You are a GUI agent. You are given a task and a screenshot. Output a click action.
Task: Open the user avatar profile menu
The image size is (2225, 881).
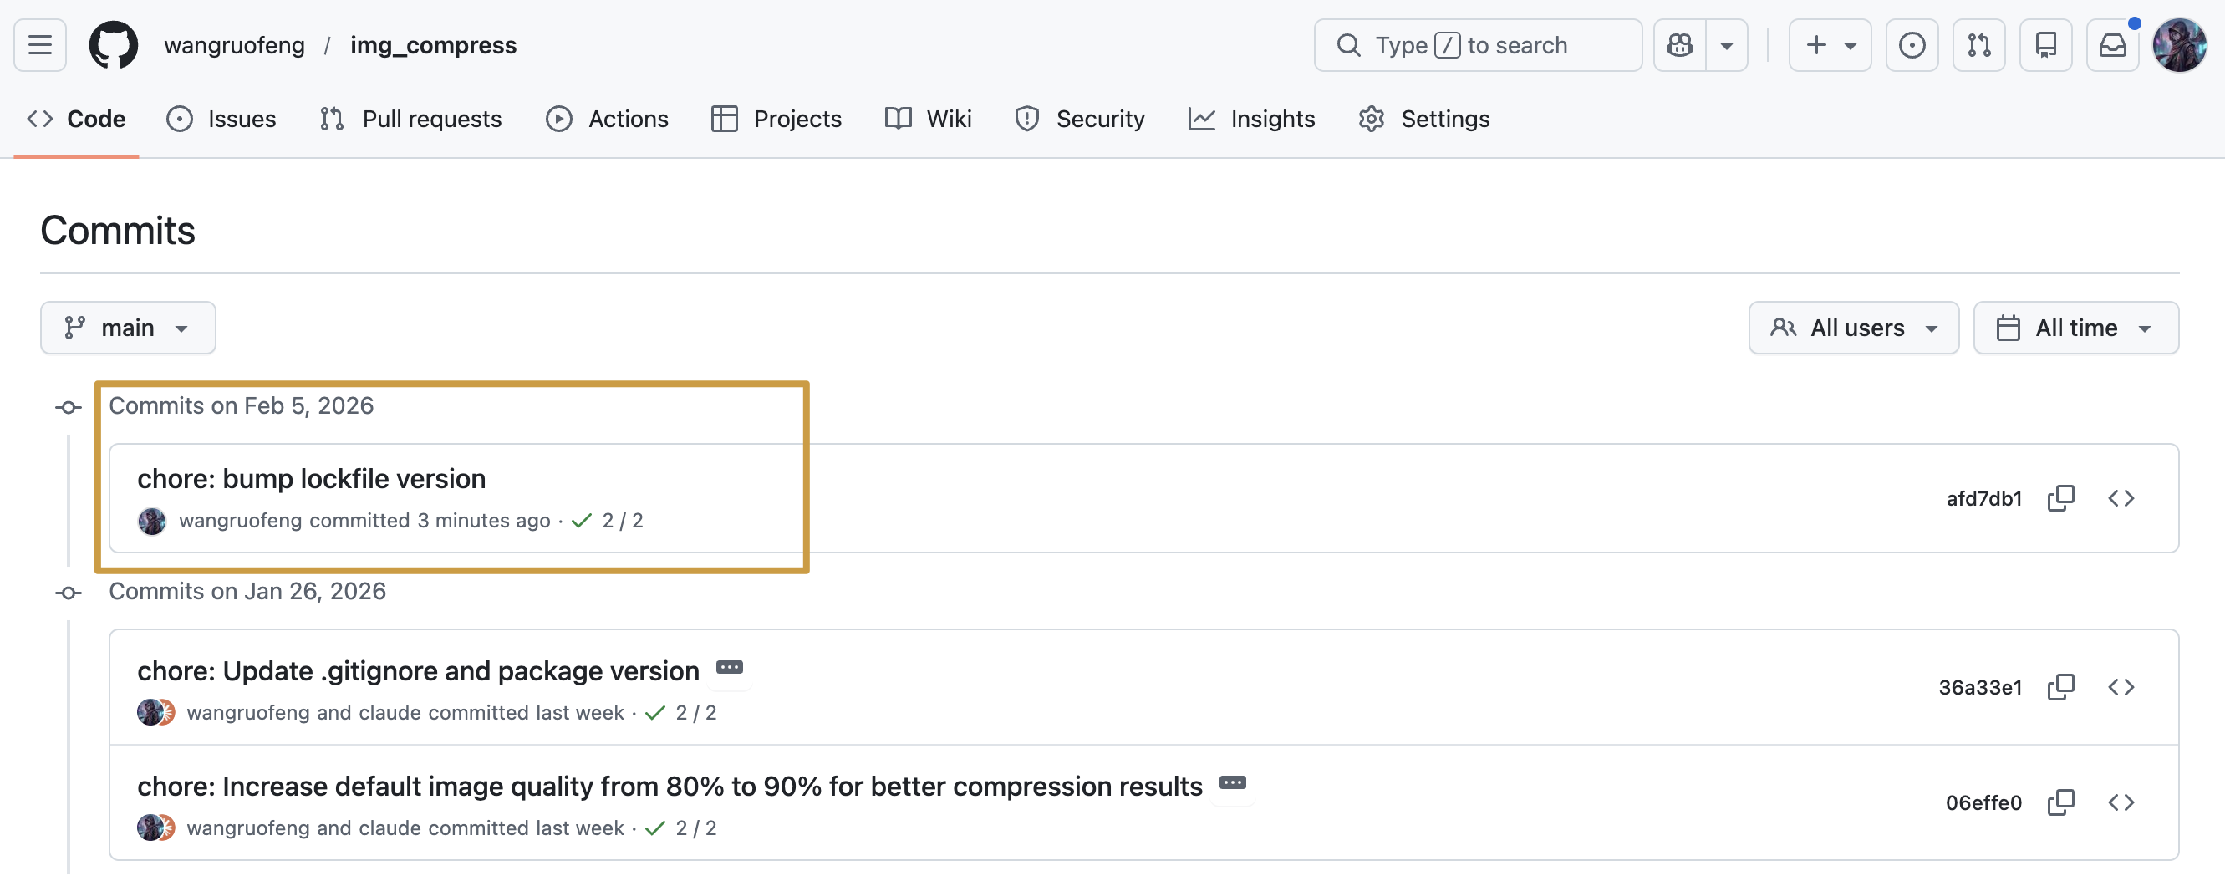2178,45
